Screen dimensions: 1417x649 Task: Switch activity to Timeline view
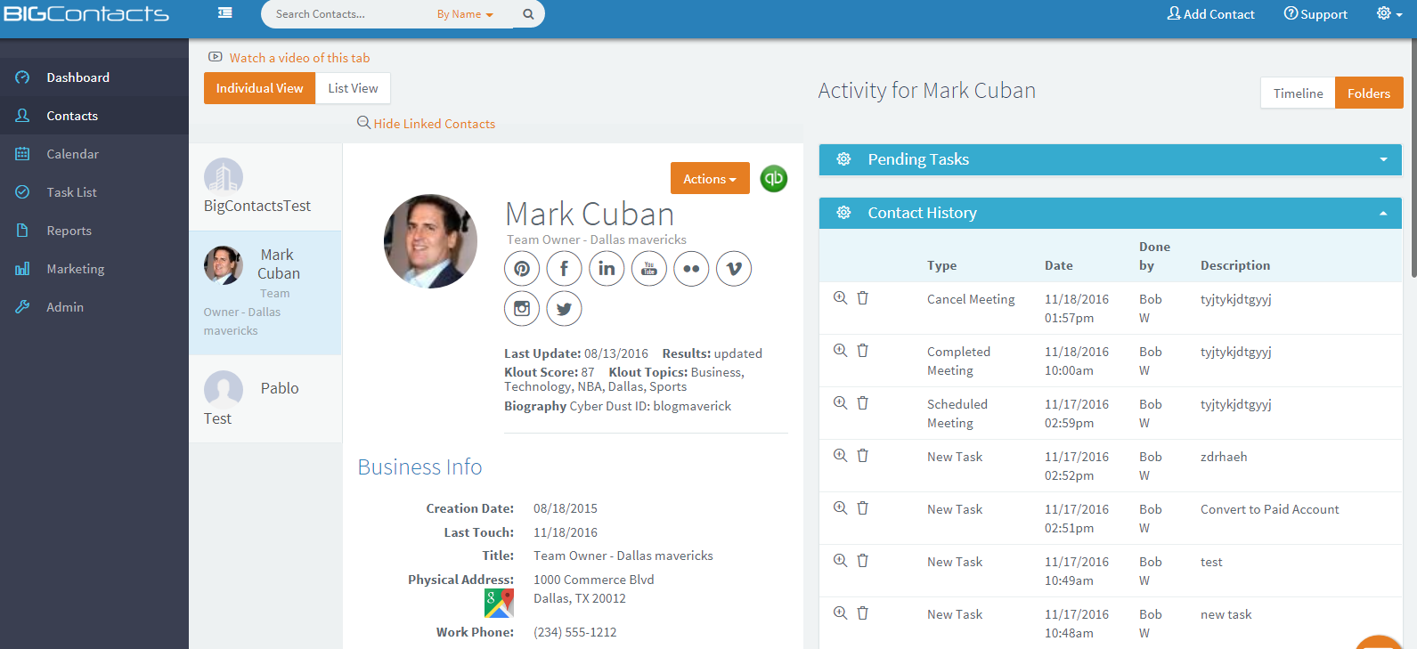pos(1298,93)
